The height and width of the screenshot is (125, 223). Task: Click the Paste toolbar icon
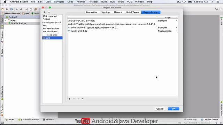(35, 9)
